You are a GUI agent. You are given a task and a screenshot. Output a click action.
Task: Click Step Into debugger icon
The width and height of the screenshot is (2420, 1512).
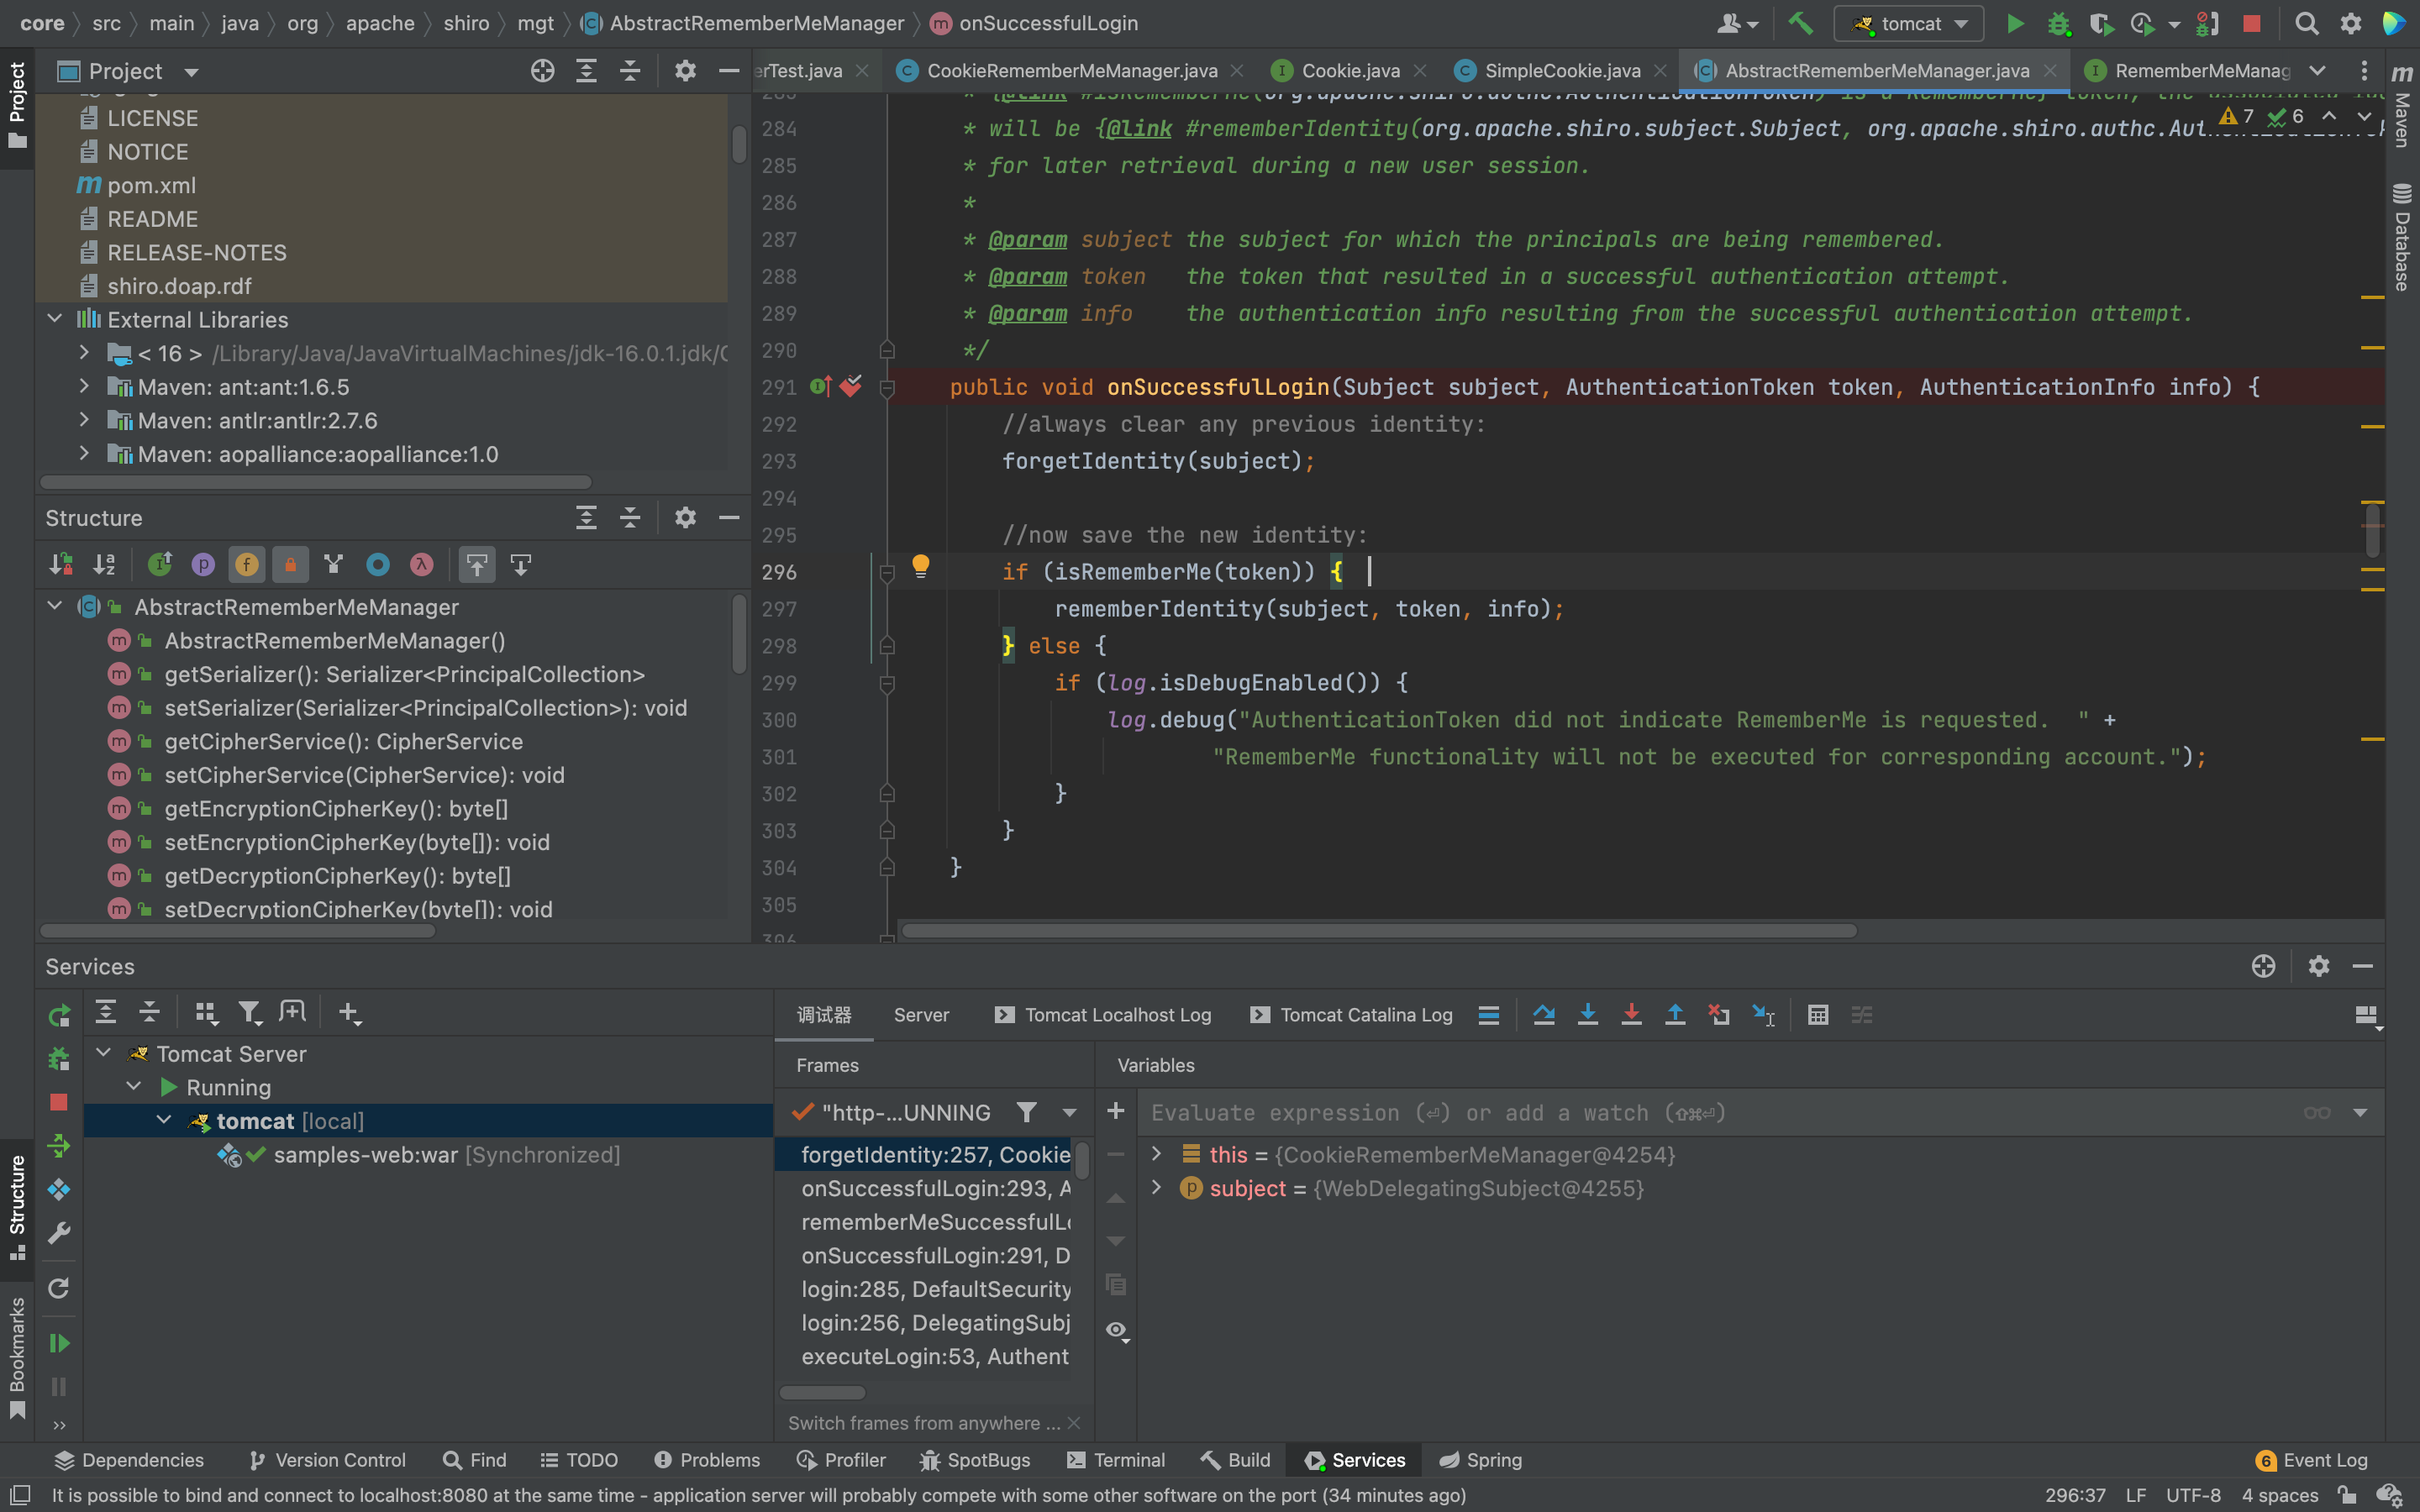click(x=1587, y=1015)
